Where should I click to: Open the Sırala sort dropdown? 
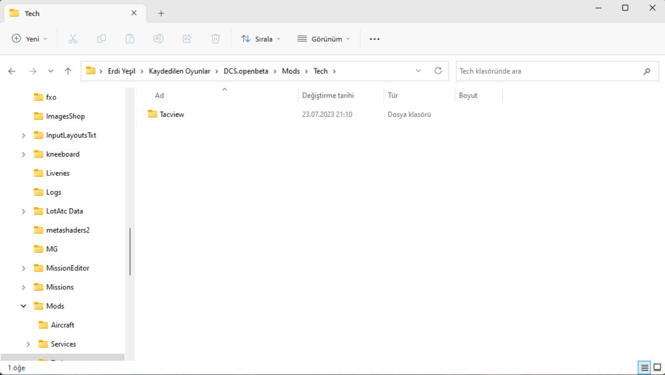coord(261,39)
